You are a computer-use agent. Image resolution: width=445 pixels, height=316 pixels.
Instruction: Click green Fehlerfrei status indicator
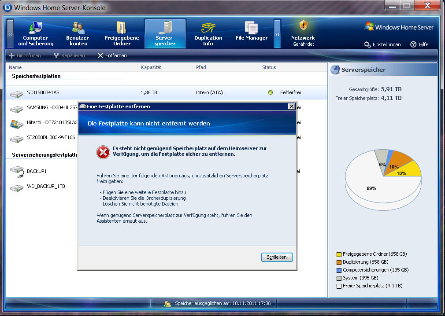click(271, 92)
